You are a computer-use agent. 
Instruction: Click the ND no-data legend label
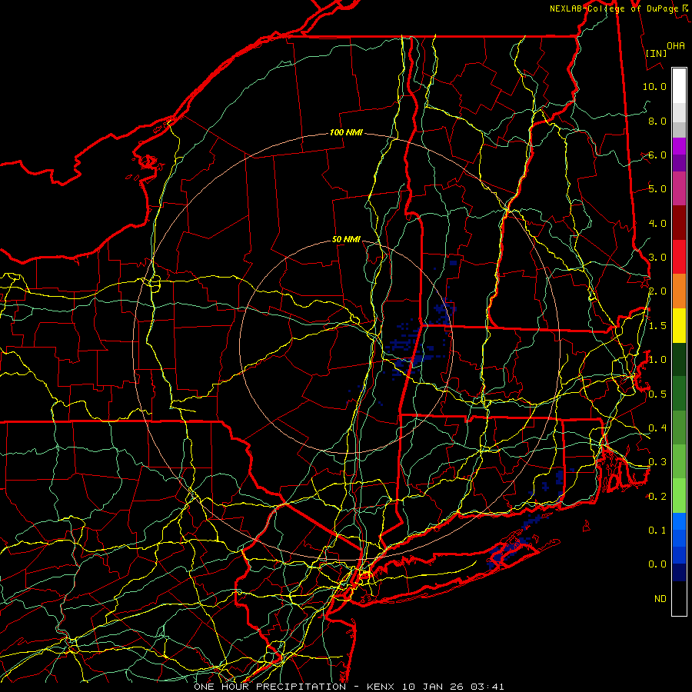tap(660, 598)
